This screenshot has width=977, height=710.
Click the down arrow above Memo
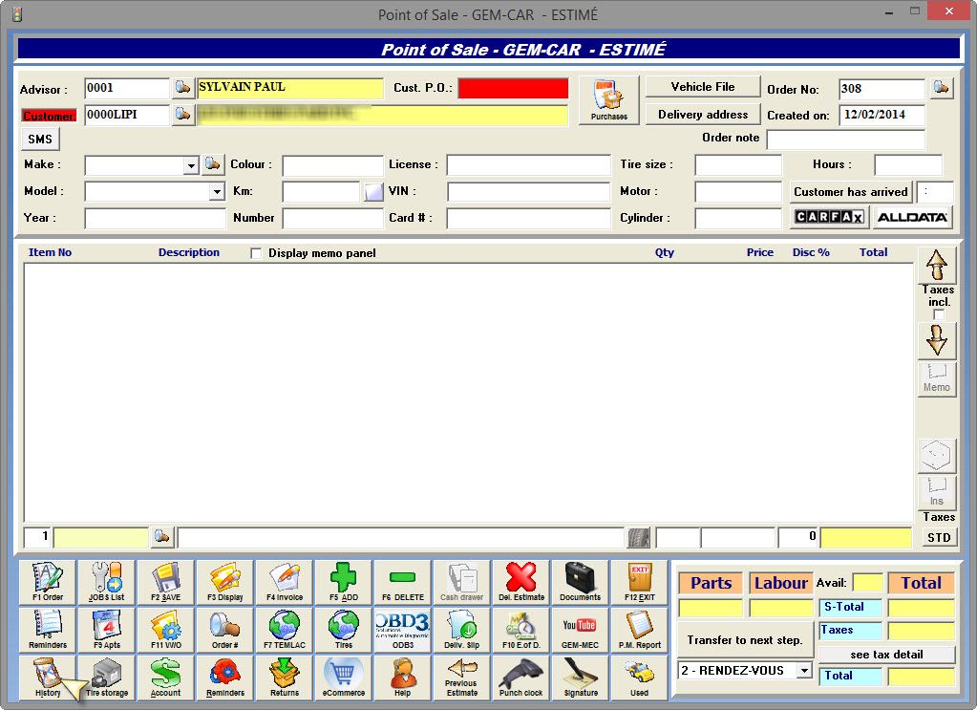point(937,341)
